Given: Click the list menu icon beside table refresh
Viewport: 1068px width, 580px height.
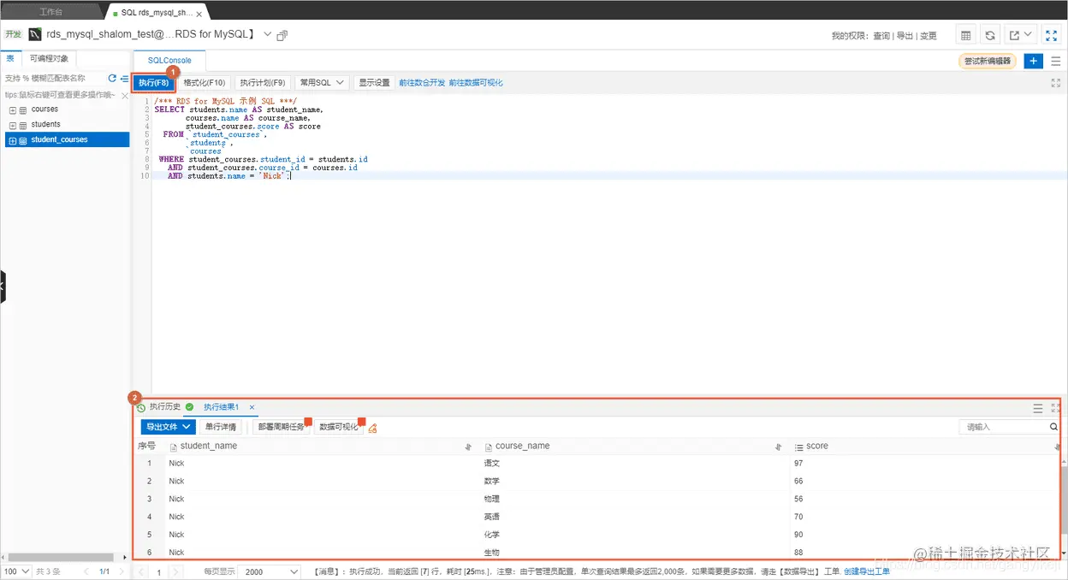Looking at the screenshot, I should (x=124, y=78).
